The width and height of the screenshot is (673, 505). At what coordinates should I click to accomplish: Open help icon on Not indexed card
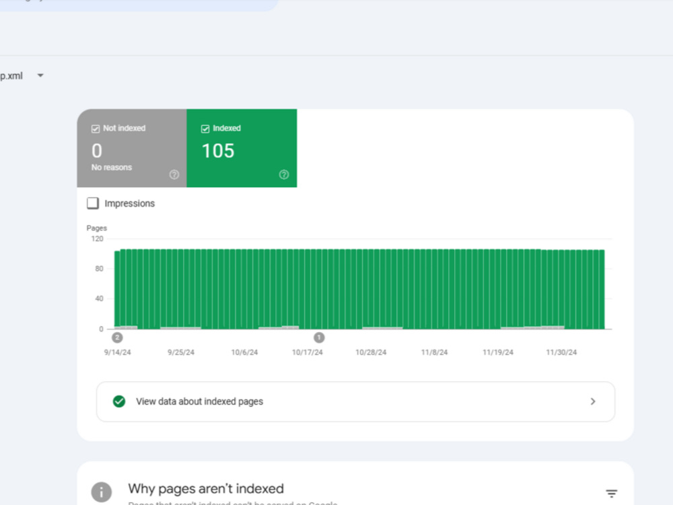click(x=174, y=174)
